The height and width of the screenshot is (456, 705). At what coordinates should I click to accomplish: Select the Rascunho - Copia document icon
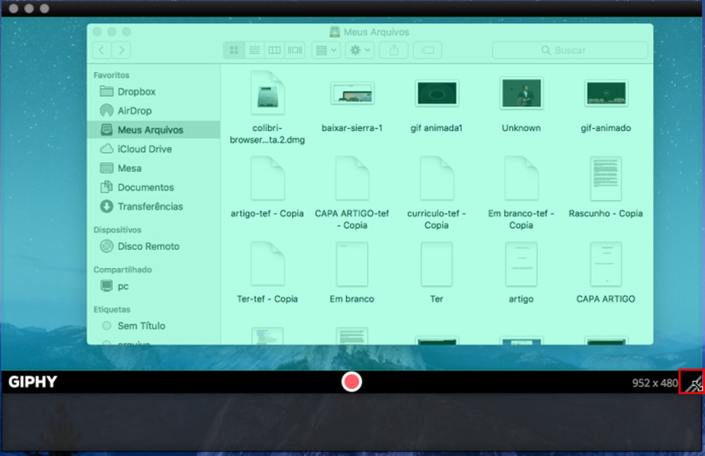pyautogui.click(x=606, y=179)
